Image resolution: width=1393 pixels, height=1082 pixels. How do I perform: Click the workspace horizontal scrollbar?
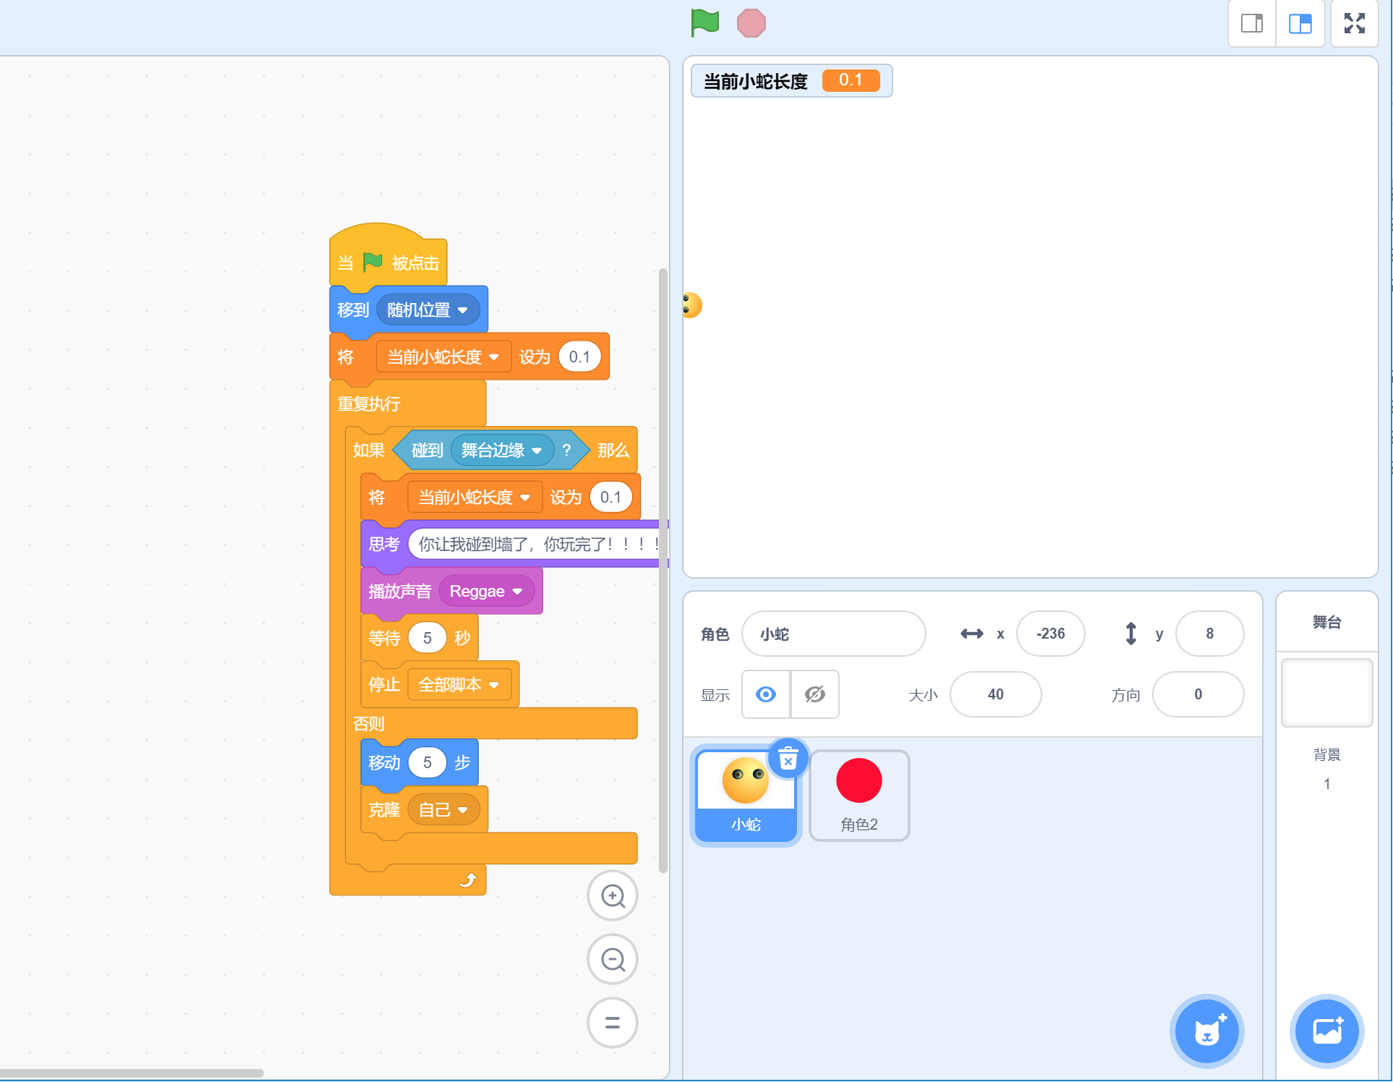[x=132, y=1073]
